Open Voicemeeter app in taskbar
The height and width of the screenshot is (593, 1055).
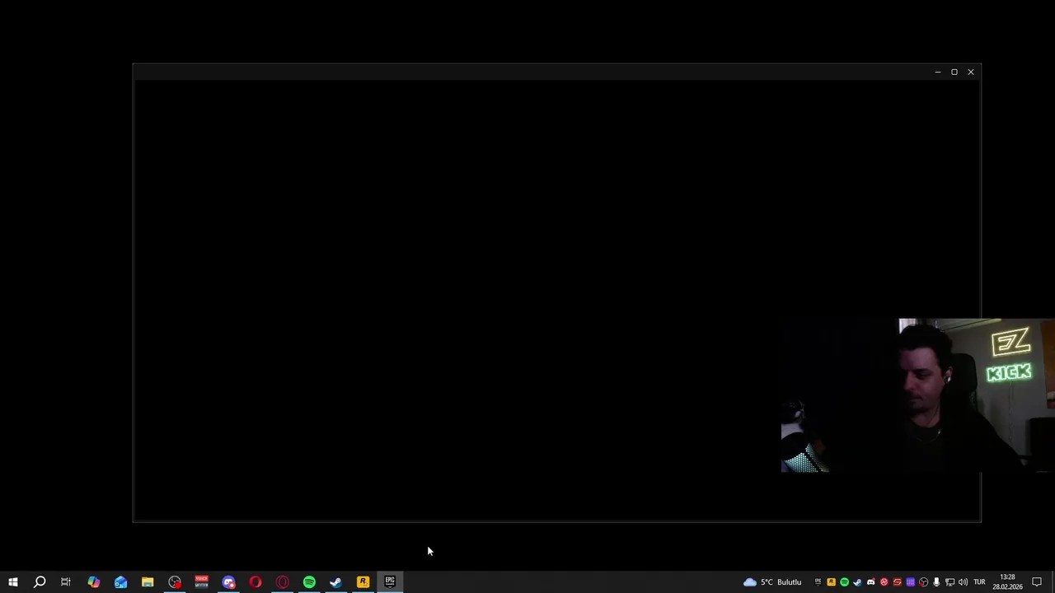click(x=202, y=582)
